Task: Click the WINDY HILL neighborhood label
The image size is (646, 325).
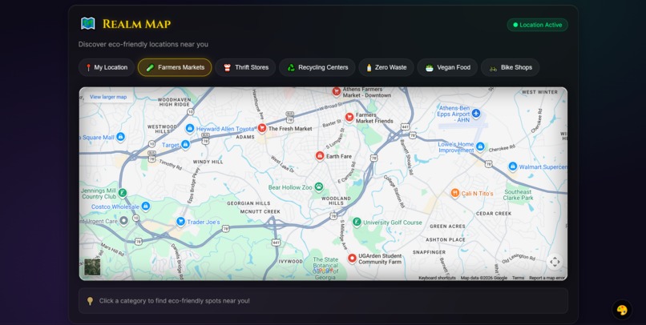Action: (208, 162)
